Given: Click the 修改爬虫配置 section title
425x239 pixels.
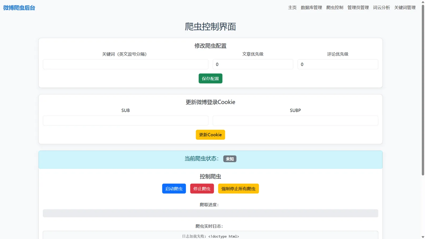Looking at the screenshot, I should [210, 46].
